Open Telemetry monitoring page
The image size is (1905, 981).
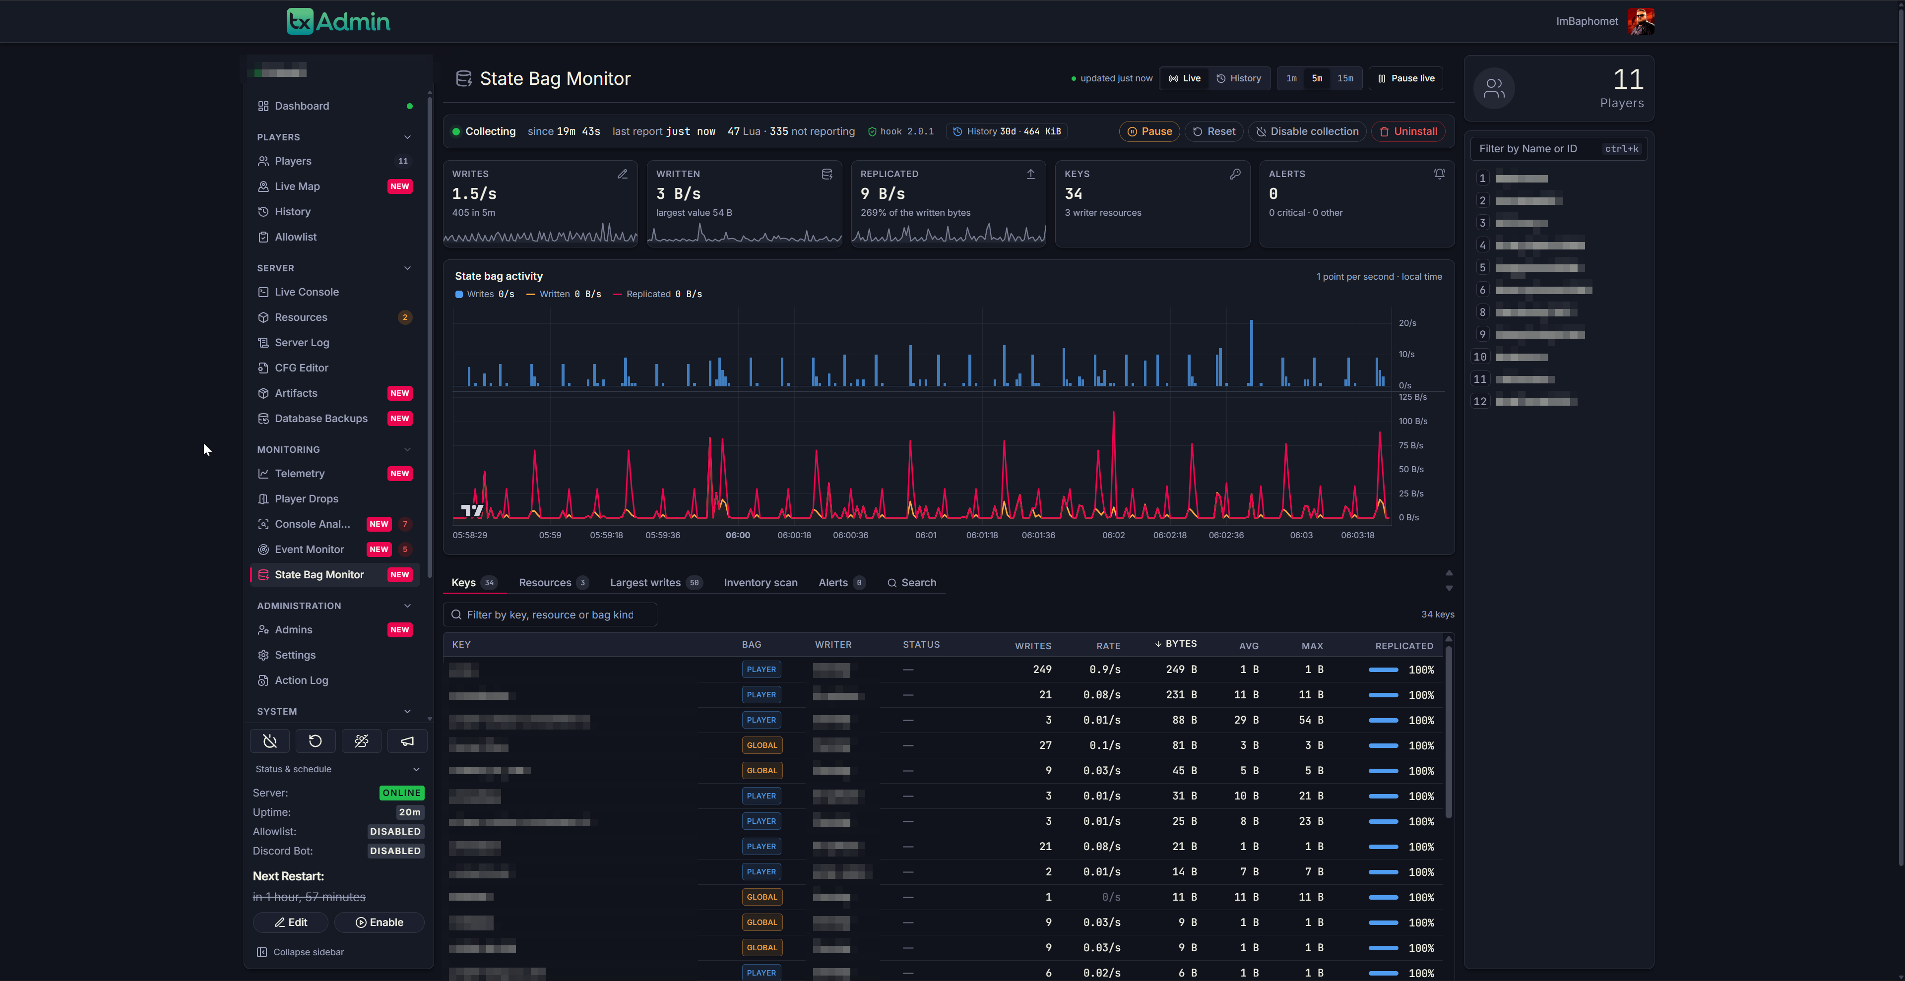coord(335,473)
